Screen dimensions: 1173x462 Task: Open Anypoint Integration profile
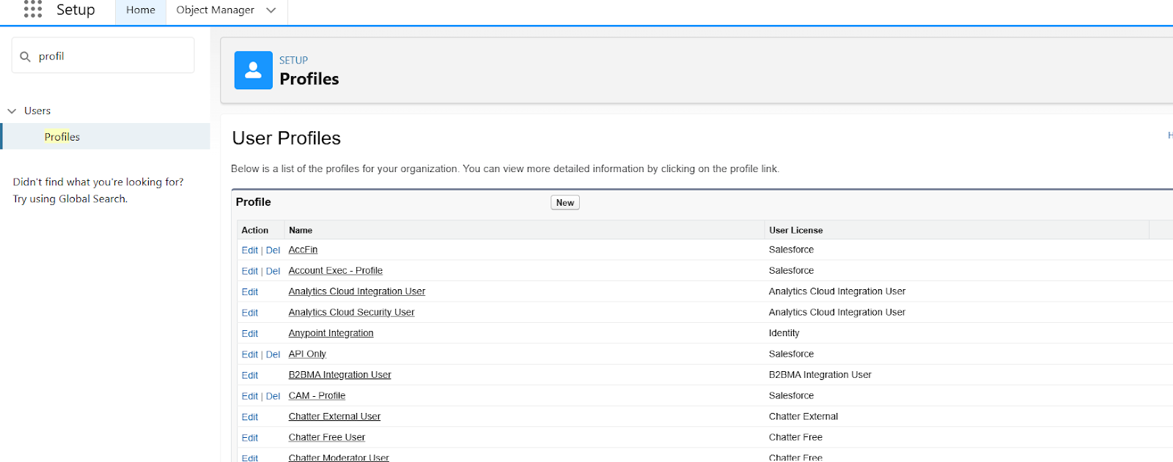pyautogui.click(x=331, y=333)
